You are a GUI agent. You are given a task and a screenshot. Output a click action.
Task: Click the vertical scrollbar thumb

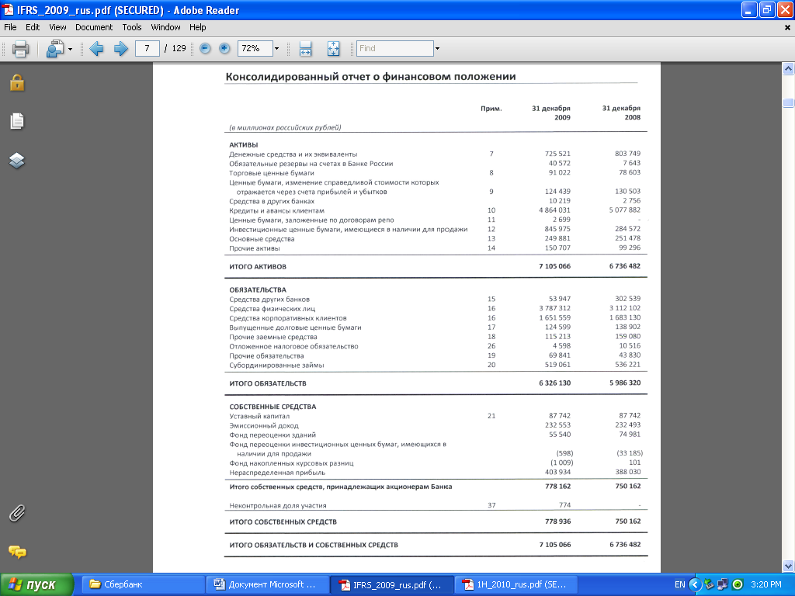coord(788,103)
